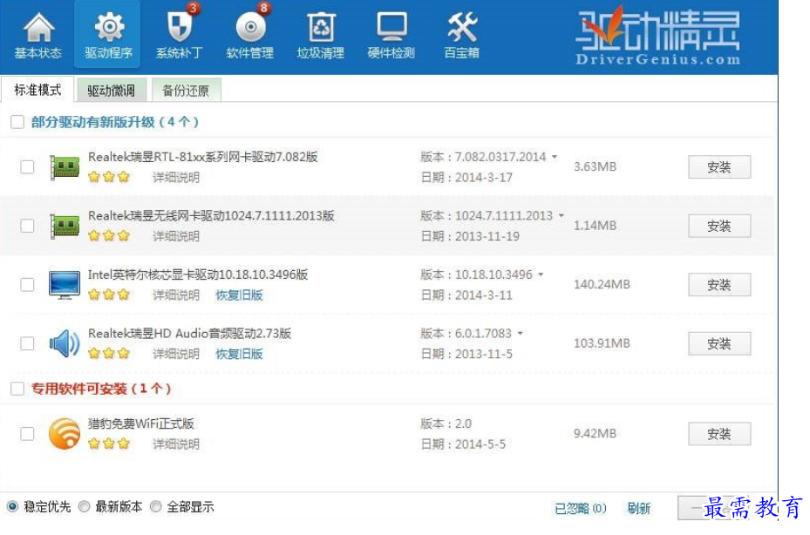The height and width of the screenshot is (535, 810).
Task: Click the 专用软件可安装 (1个) heading
Action: (101, 389)
